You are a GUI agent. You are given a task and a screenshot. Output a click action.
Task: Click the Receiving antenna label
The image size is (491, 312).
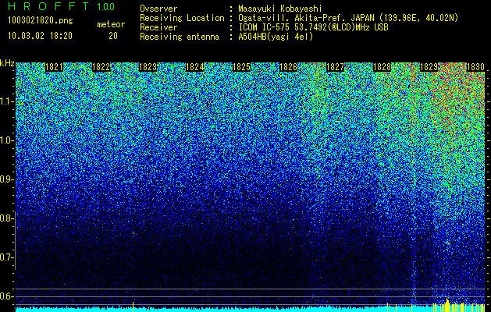click(180, 37)
